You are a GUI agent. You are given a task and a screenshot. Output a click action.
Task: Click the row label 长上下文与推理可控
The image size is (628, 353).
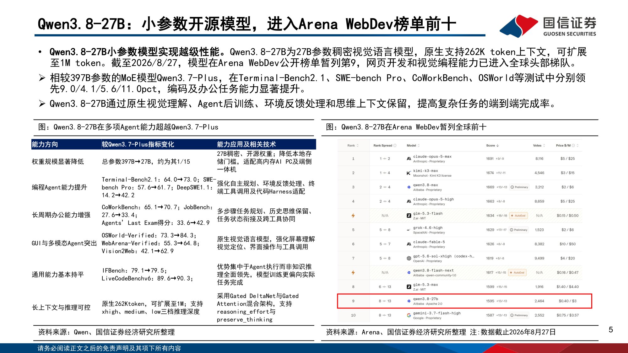(x=61, y=308)
